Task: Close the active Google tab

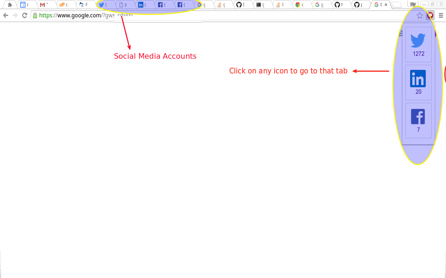Action: [386, 5]
